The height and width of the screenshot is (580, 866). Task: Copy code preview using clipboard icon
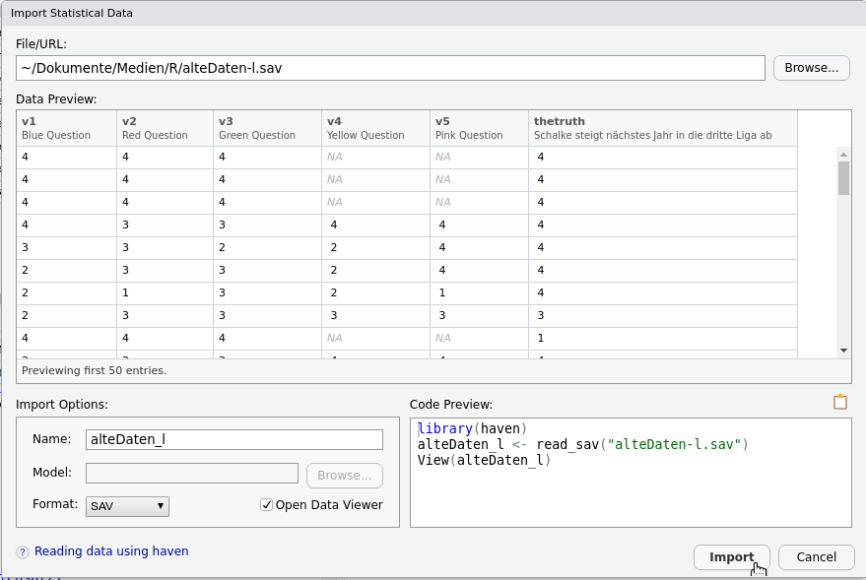[x=840, y=403]
